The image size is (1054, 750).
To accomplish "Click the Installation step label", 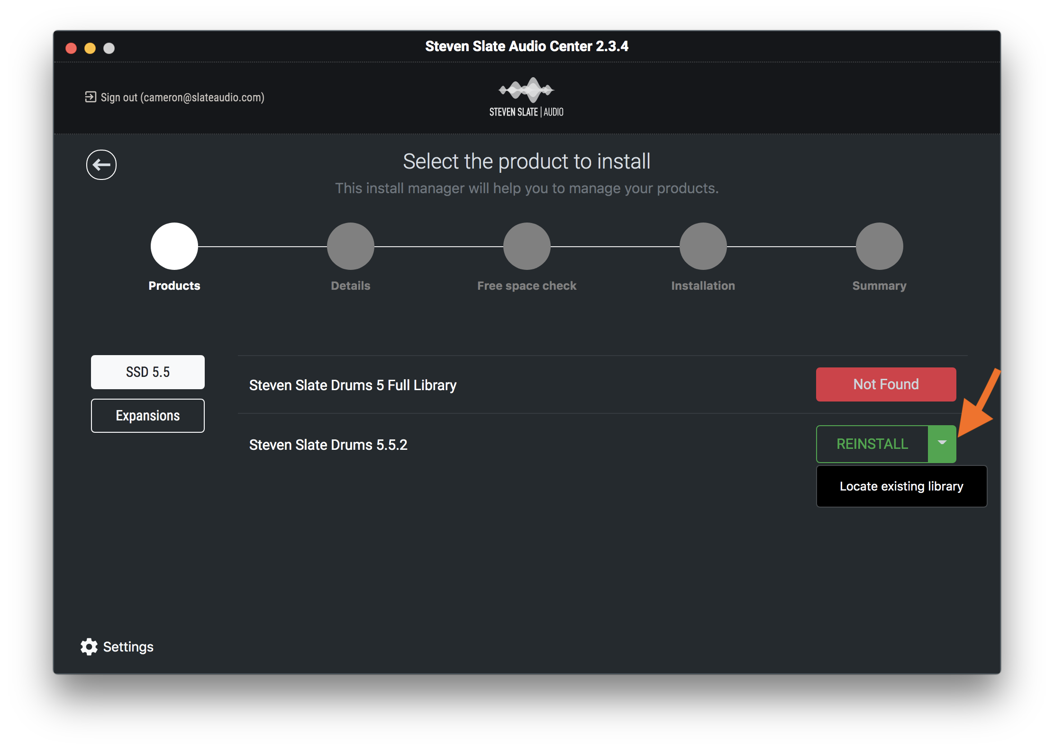I will pos(703,286).
